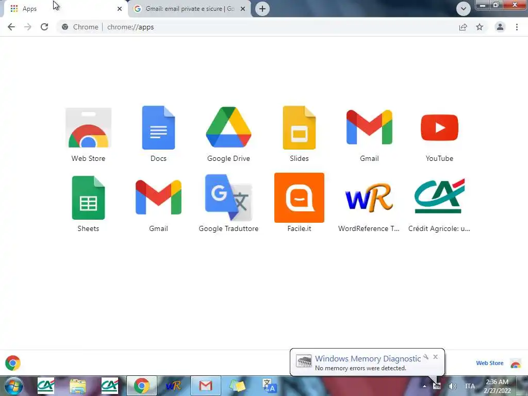Launch the Facile.it app

(299, 197)
